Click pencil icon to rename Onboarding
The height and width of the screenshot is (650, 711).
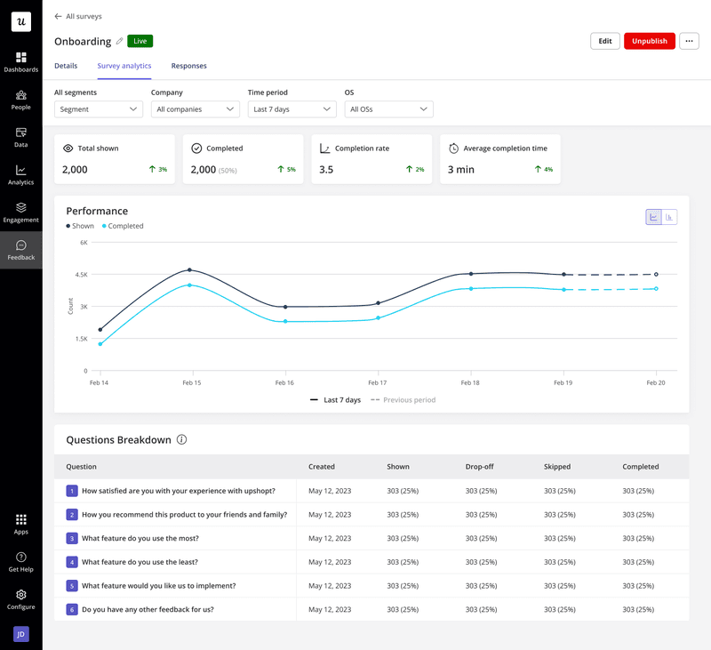click(119, 41)
